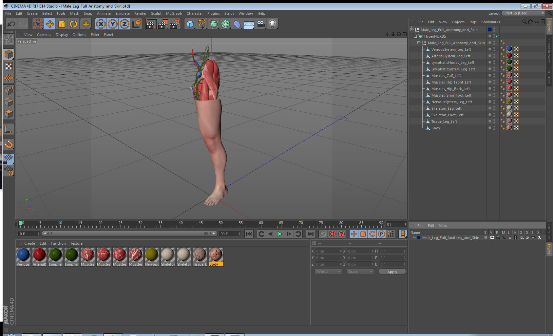Toggle the Y axis lock

coord(113,24)
